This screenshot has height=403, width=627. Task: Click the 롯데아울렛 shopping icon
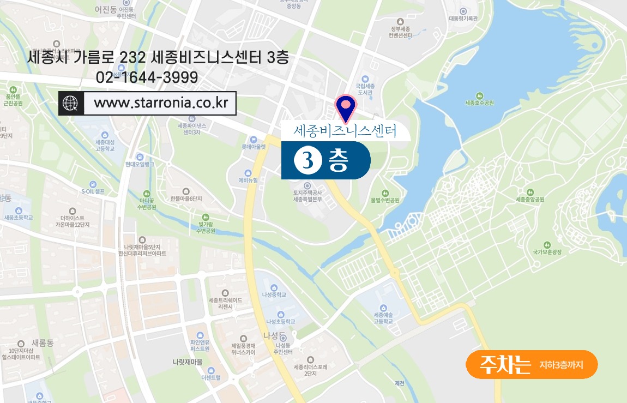[x=253, y=140]
